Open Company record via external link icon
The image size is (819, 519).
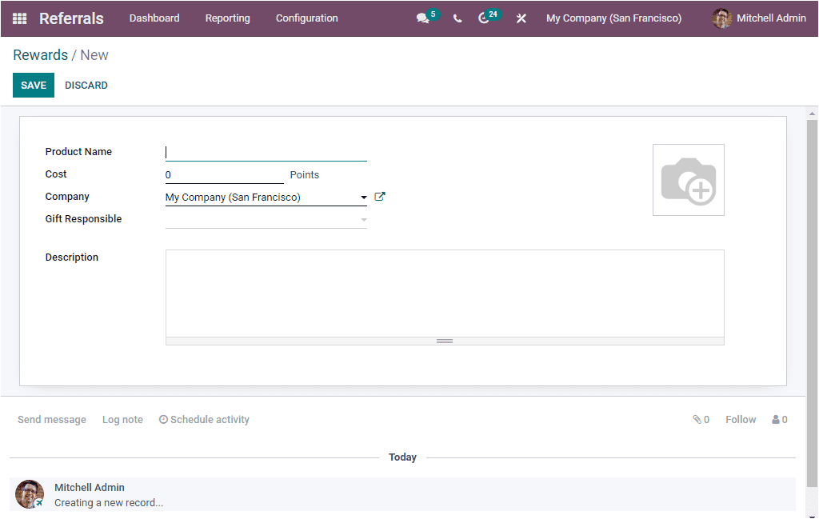379,196
